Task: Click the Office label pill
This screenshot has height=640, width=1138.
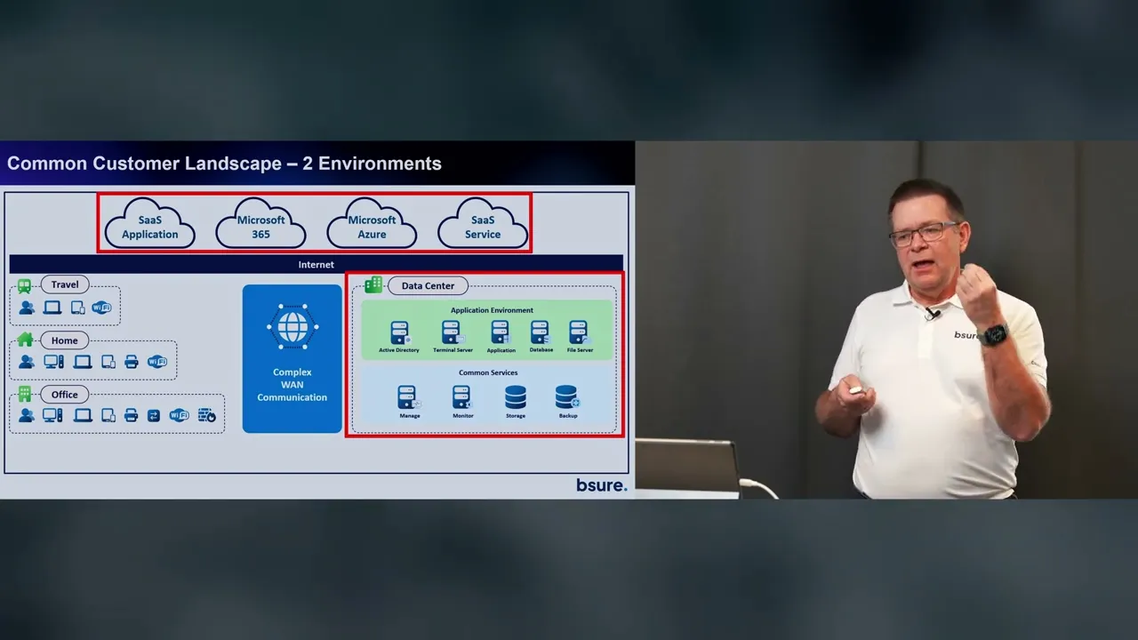Action: 65,395
